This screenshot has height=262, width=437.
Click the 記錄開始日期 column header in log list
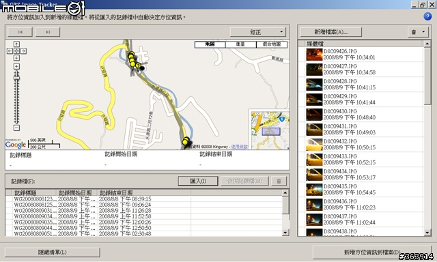pyautogui.click(x=77, y=192)
